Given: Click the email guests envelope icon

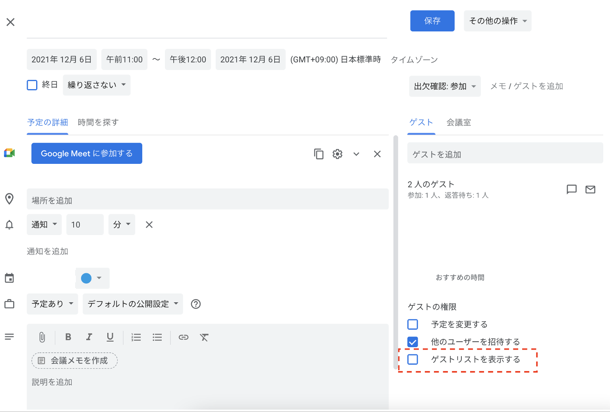Looking at the screenshot, I should [590, 189].
